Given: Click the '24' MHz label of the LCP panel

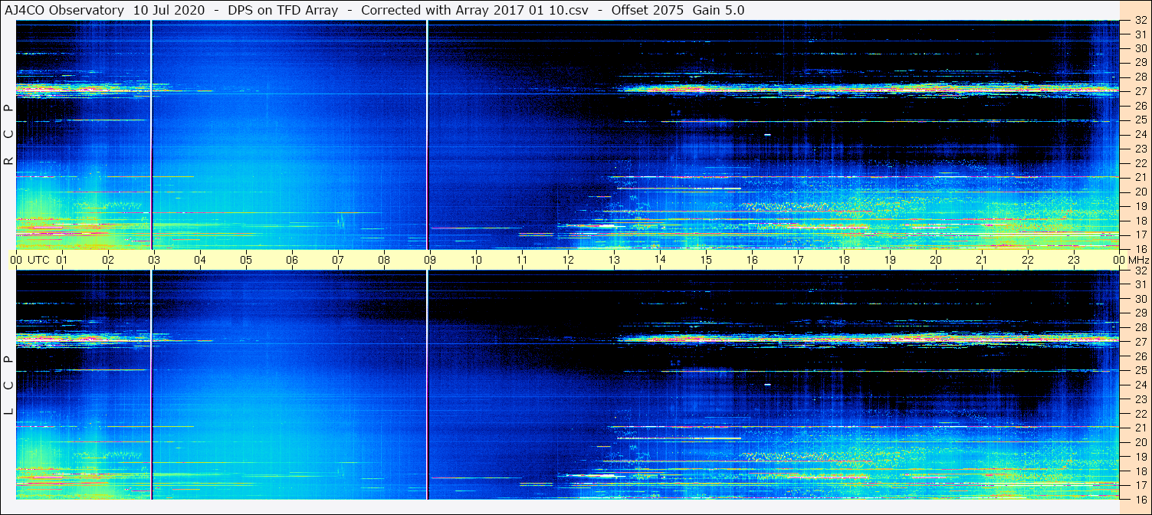Looking at the screenshot, I should pos(1140,385).
